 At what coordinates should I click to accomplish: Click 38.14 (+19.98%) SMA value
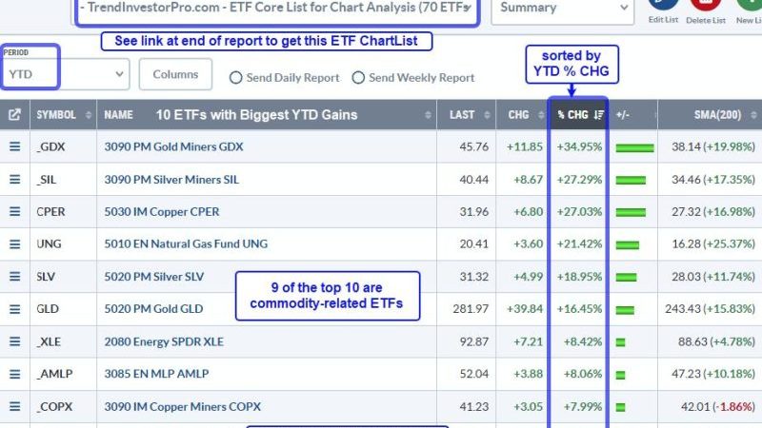(x=713, y=146)
